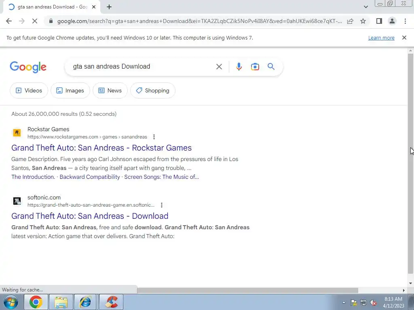Open The Introduction sitelink
This screenshot has width=414, height=310.
[33, 177]
